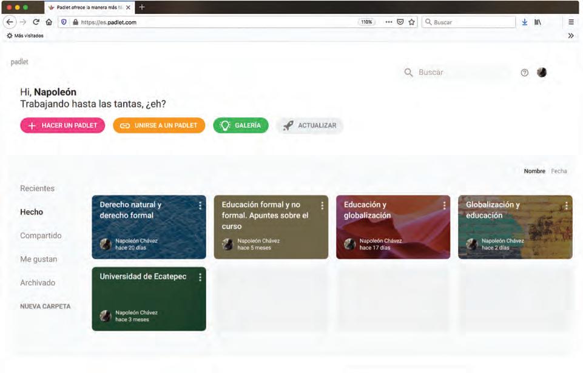The height and width of the screenshot is (373, 583).
Task: Click author avatar on Globalización y educación card
Action: [x=472, y=244]
